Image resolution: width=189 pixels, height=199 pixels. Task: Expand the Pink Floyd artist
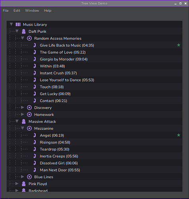tap(17, 183)
